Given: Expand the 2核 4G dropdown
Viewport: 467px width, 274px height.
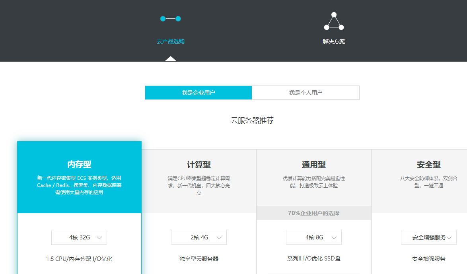Looking at the screenshot, I should tap(199, 237).
